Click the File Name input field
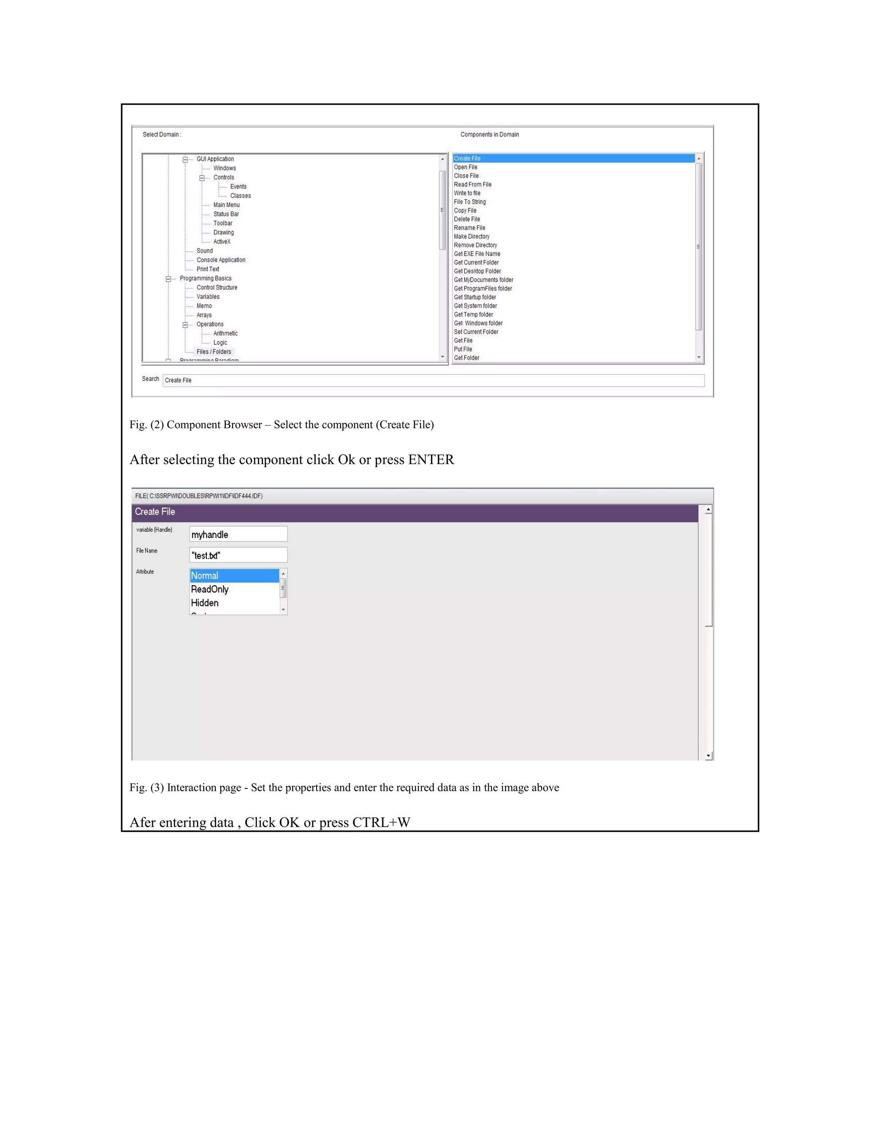Screen dimensions: 880x1138 238,555
